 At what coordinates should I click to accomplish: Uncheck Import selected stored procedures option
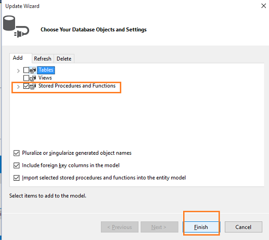(17, 178)
